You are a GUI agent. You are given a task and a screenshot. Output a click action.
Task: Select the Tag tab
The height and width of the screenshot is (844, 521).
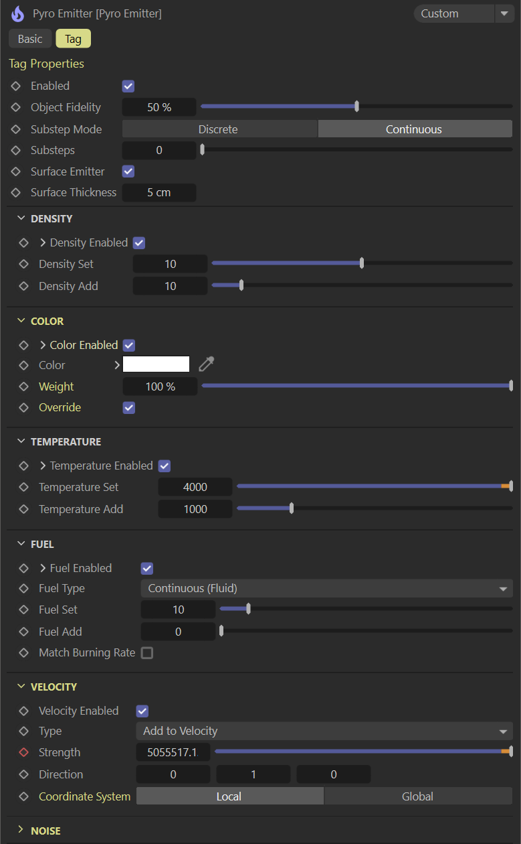point(73,39)
